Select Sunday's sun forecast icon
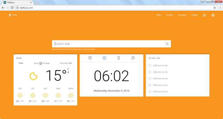This screenshot has width=223, height=119. pos(58,95)
